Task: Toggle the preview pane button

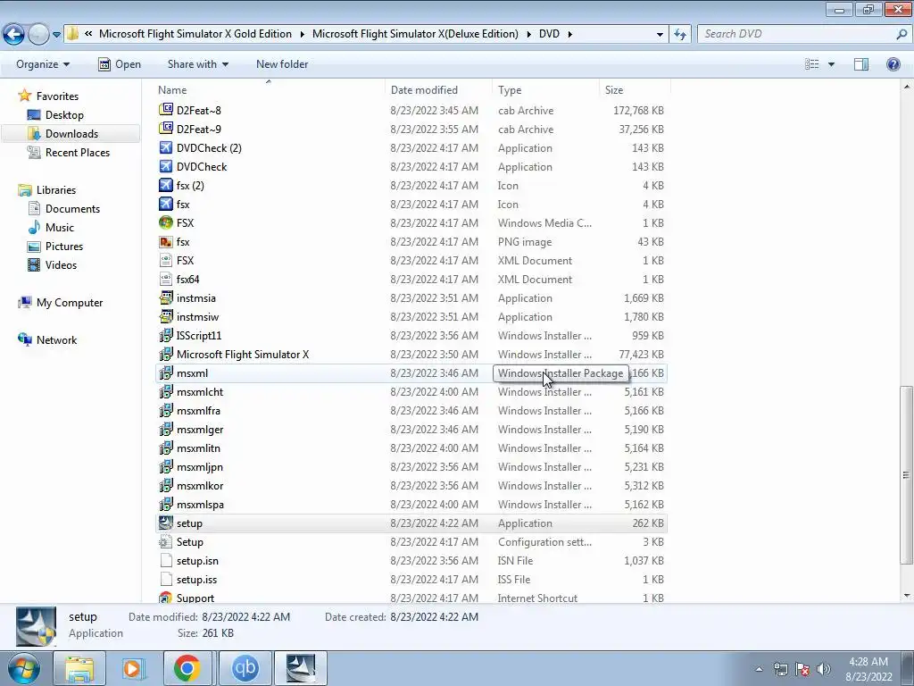Action: point(861,64)
